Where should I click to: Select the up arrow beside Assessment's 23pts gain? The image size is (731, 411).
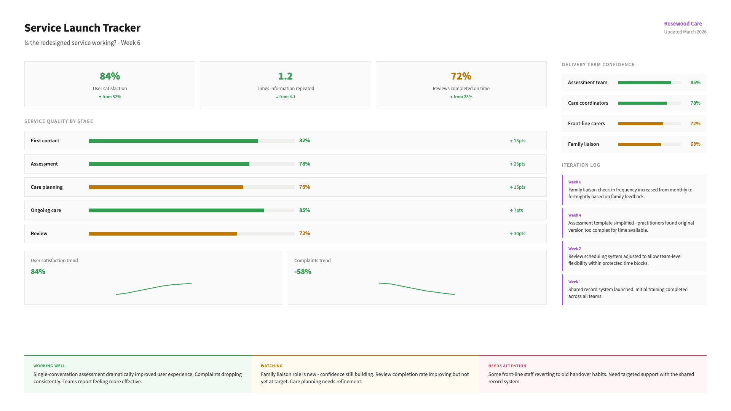[x=511, y=164]
